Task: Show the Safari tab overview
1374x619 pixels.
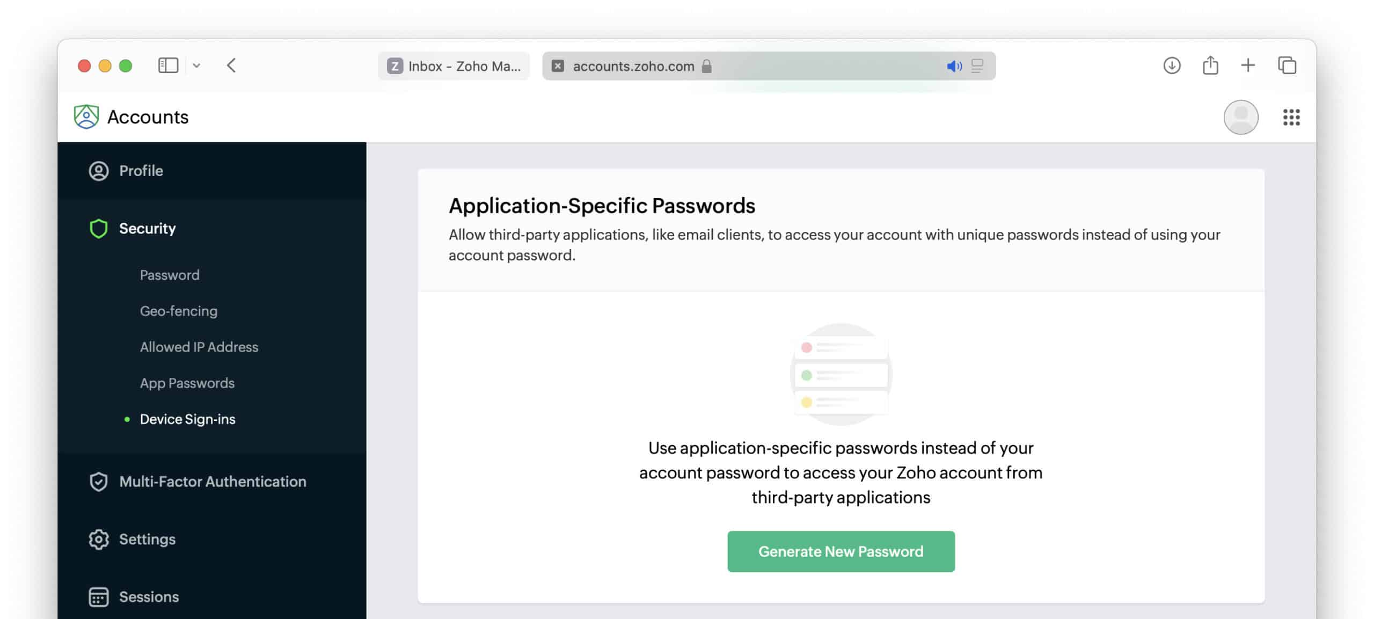Action: pyautogui.click(x=1287, y=66)
